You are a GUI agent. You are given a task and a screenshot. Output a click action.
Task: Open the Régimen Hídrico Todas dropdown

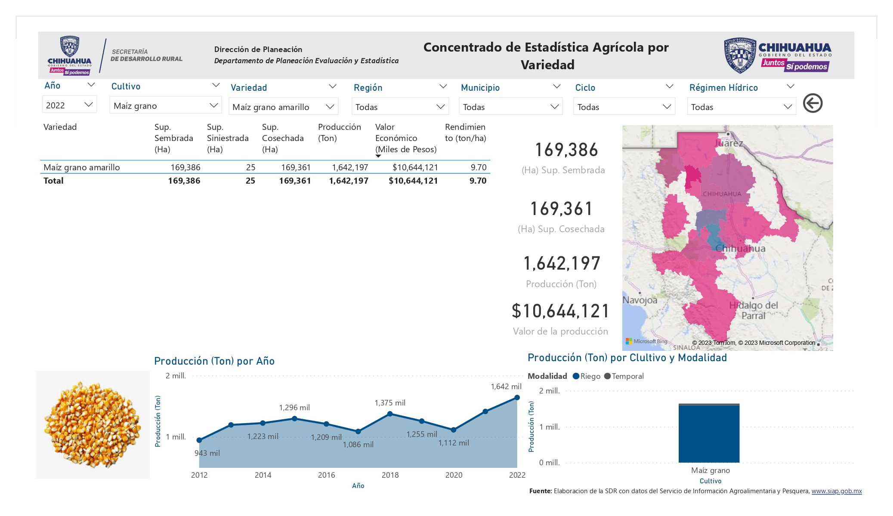742,107
